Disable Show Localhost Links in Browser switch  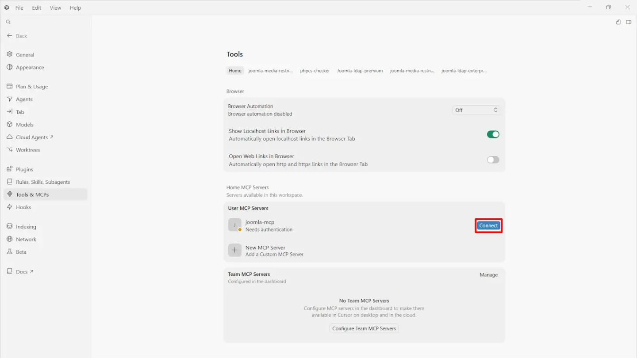point(493,134)
